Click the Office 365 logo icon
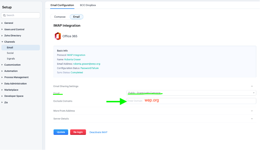 [58, 36]
